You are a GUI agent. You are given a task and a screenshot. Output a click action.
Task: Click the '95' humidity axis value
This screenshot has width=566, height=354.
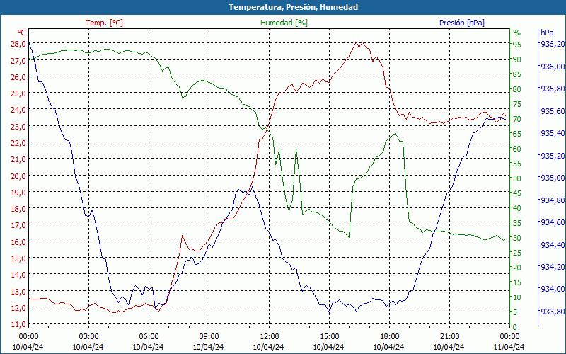(517, 45)
